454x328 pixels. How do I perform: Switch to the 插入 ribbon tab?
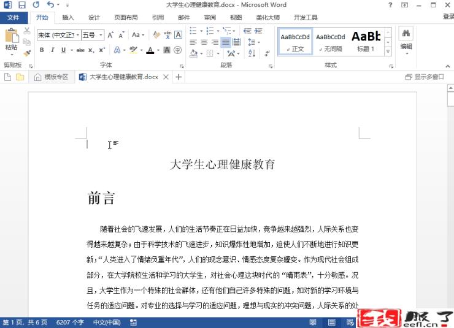(67, 18)
